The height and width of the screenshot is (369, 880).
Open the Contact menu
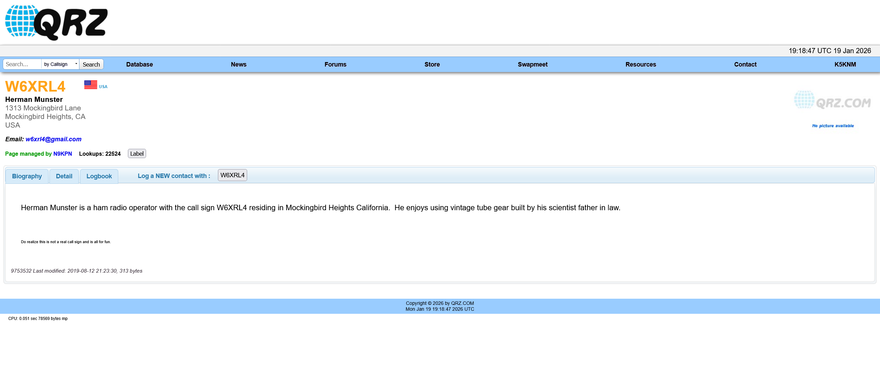point(745,64)
